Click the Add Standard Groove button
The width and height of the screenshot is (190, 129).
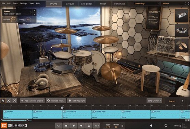(32, 101)
